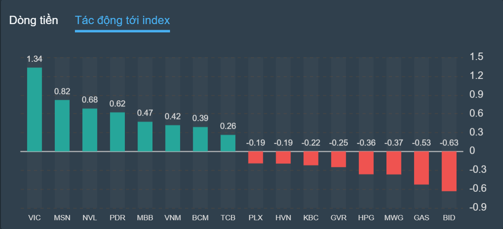
Task: Select the NVL green bar
Action: (90, 130)
